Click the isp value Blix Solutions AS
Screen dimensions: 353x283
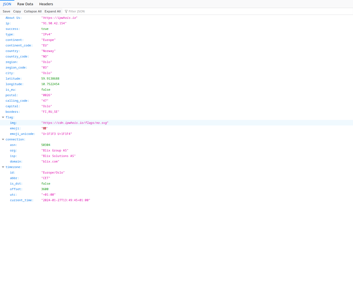[x=58, y=156]
